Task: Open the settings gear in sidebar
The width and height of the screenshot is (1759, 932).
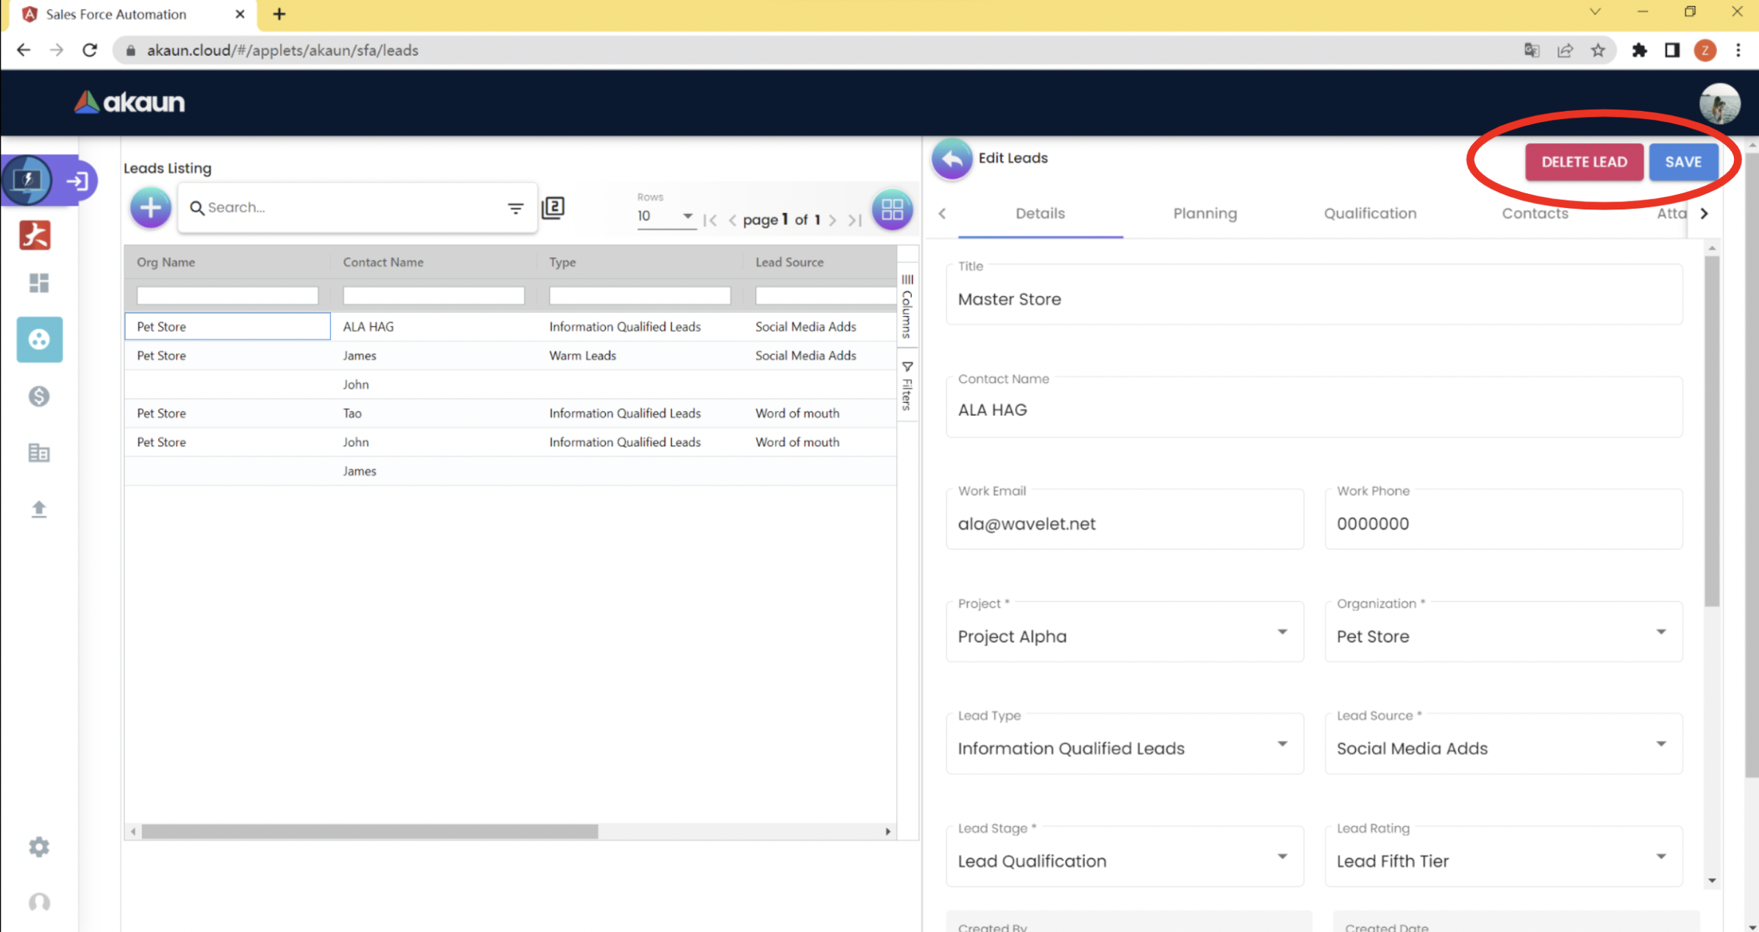Action: click(39, 847)
